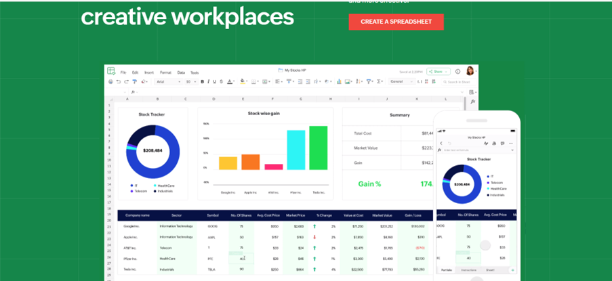Viewport: 612px width, 281px height.
Task: Open the Tools menu
Action: [195, 72]
